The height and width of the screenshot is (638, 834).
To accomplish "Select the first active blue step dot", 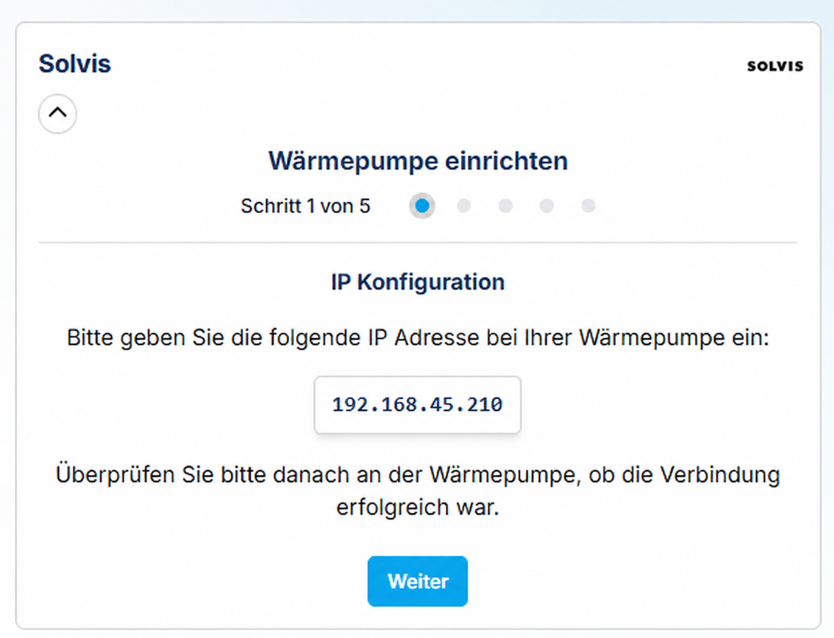I will pos(422,206).
